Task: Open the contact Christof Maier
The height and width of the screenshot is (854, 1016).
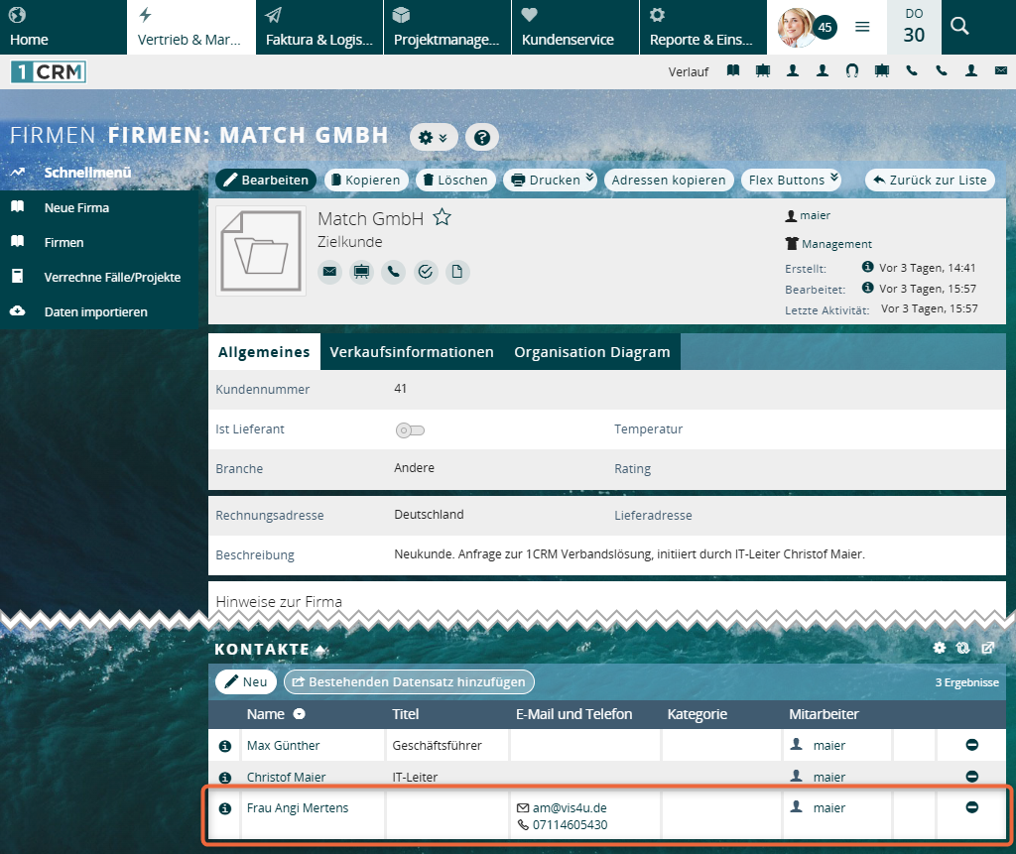Action: (286, 777)
